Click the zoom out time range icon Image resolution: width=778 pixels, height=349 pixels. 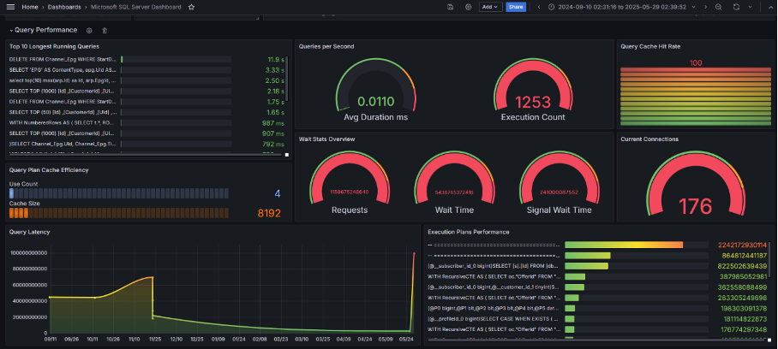pyautogui.click(x=718, y=7)
